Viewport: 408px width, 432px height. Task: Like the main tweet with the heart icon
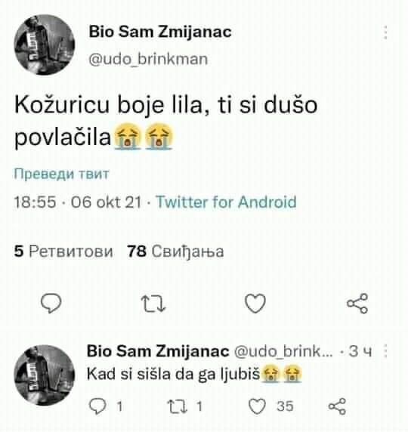pos(255,304)
